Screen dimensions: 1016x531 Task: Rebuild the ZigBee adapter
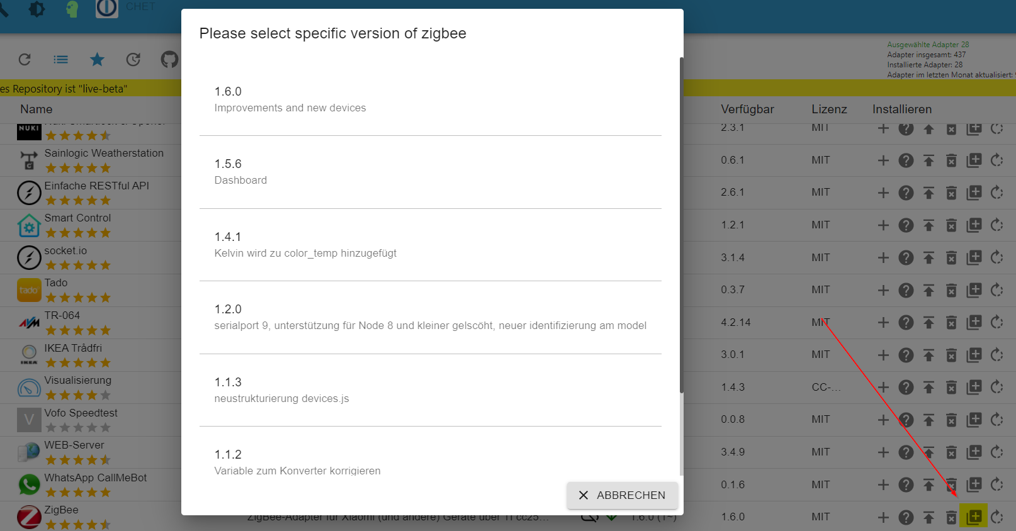click(996, 517)
